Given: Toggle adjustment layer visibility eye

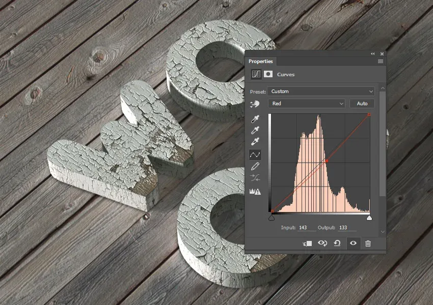Looking at the screenshot, I should 353,243.
